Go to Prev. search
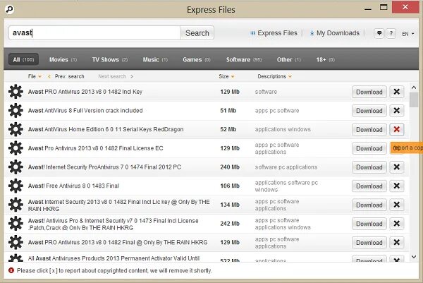This screenshot has height=283, width=423. click(66, 76)
